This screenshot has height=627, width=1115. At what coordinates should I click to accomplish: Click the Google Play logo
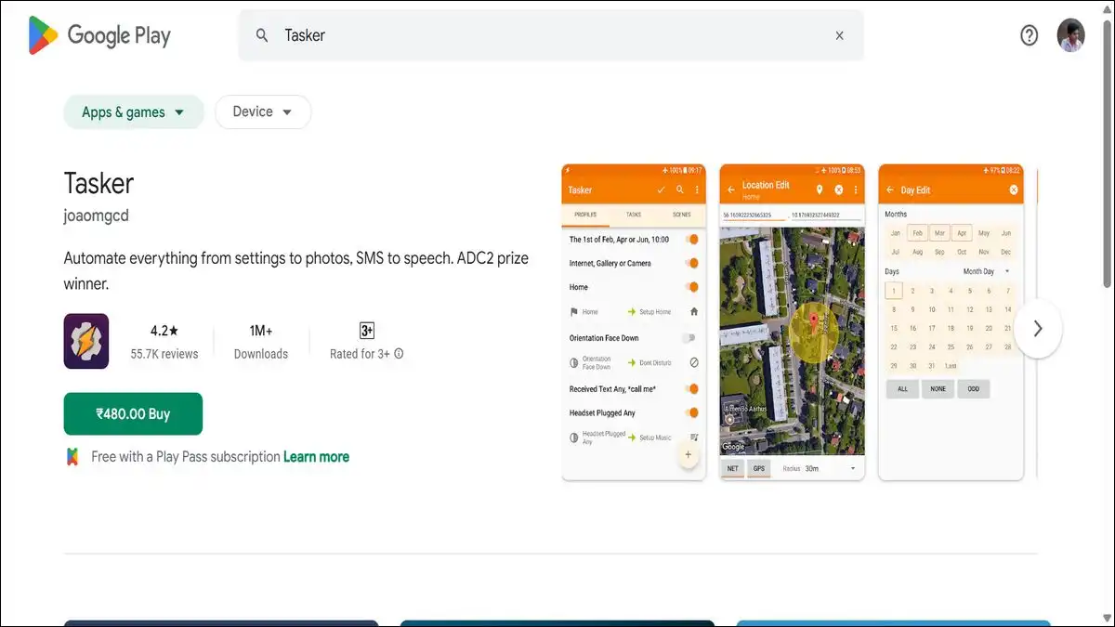pyautogui.click(x=99, y=35)
